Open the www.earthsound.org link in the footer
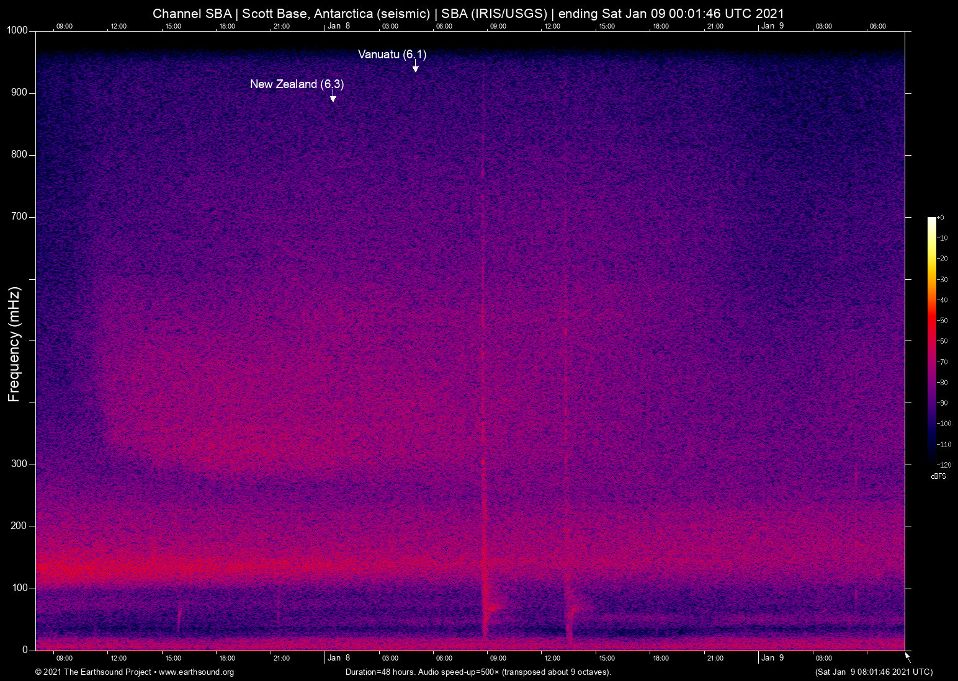The height and width of the screenshot is (681, 958). [196, 672]
